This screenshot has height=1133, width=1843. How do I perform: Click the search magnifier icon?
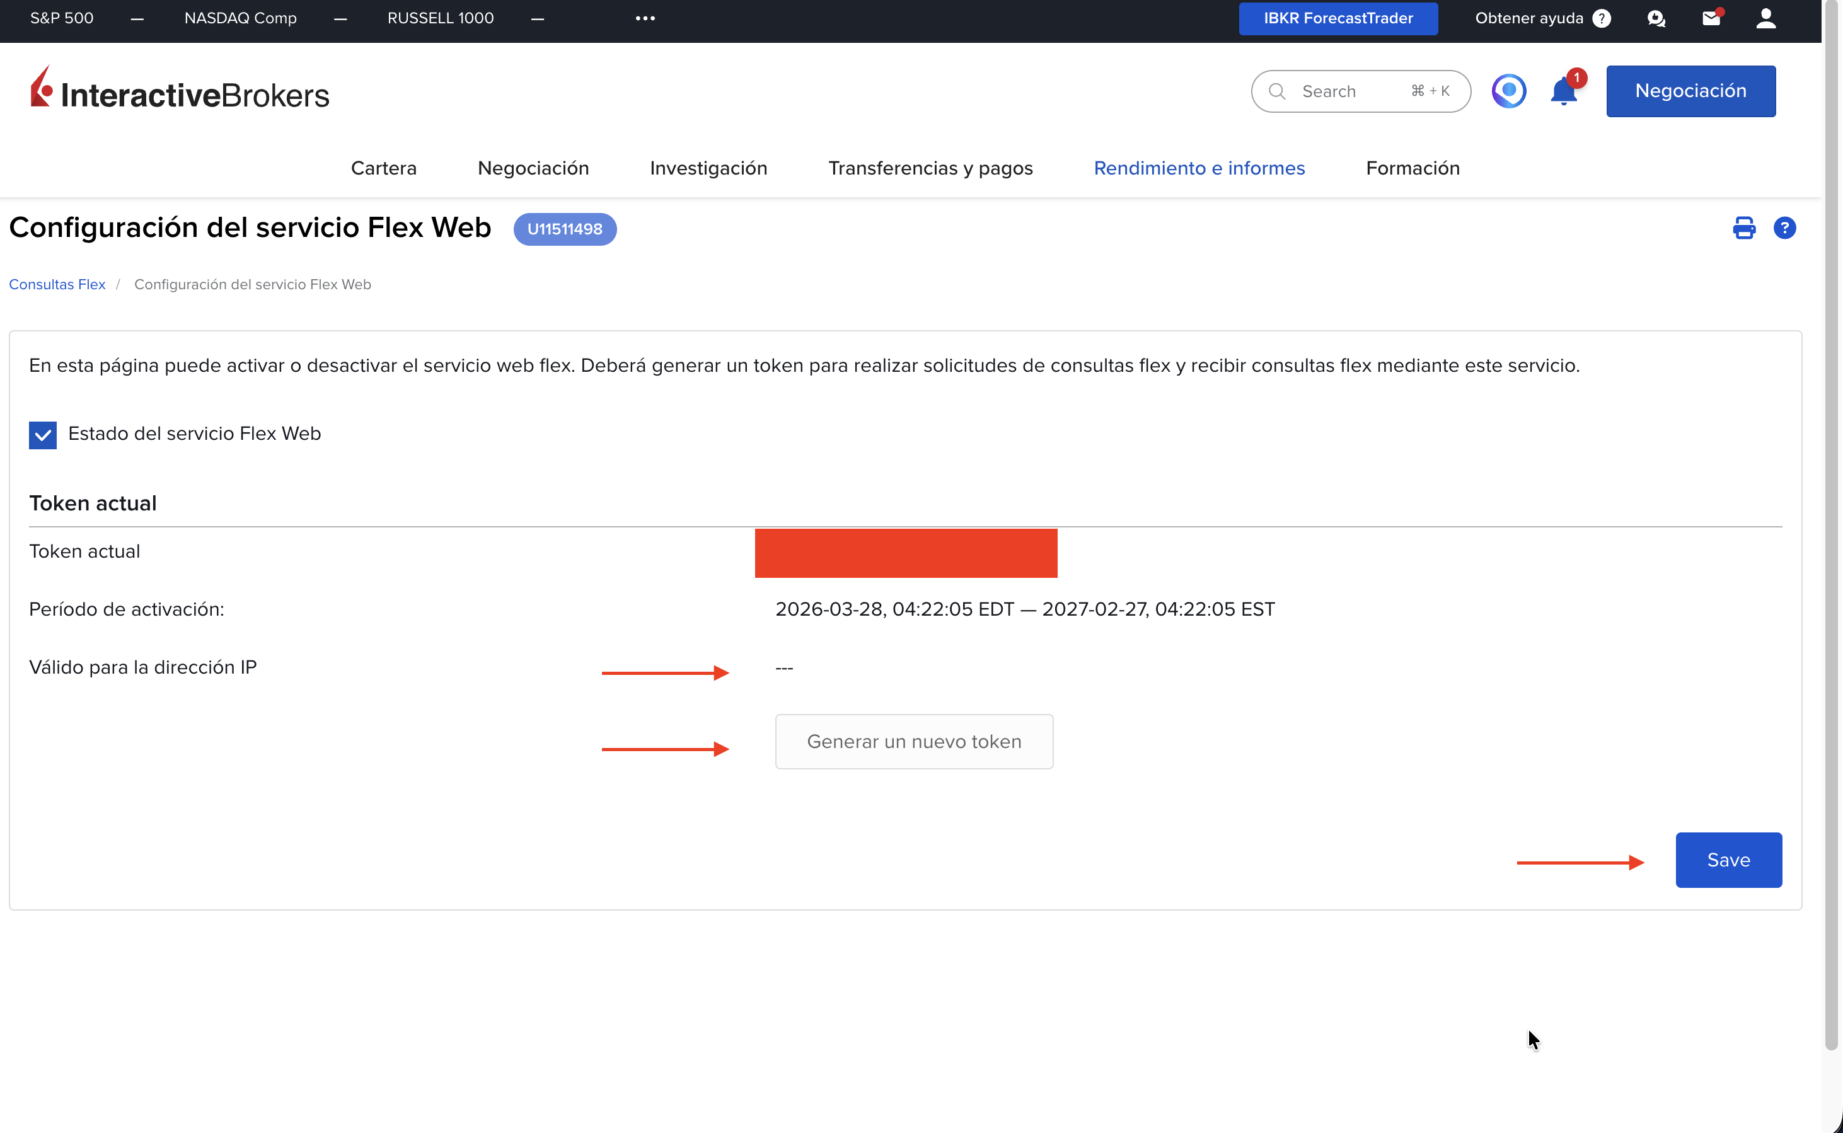[1277, 91]
